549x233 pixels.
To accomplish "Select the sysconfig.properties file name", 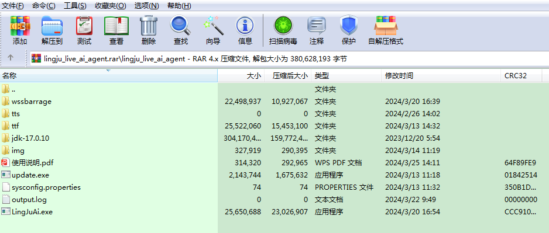I will (46, 187).
